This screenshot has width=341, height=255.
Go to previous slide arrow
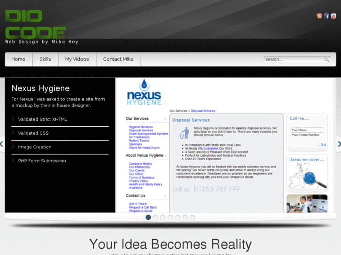pyautogui.click(x=1, y=144)
